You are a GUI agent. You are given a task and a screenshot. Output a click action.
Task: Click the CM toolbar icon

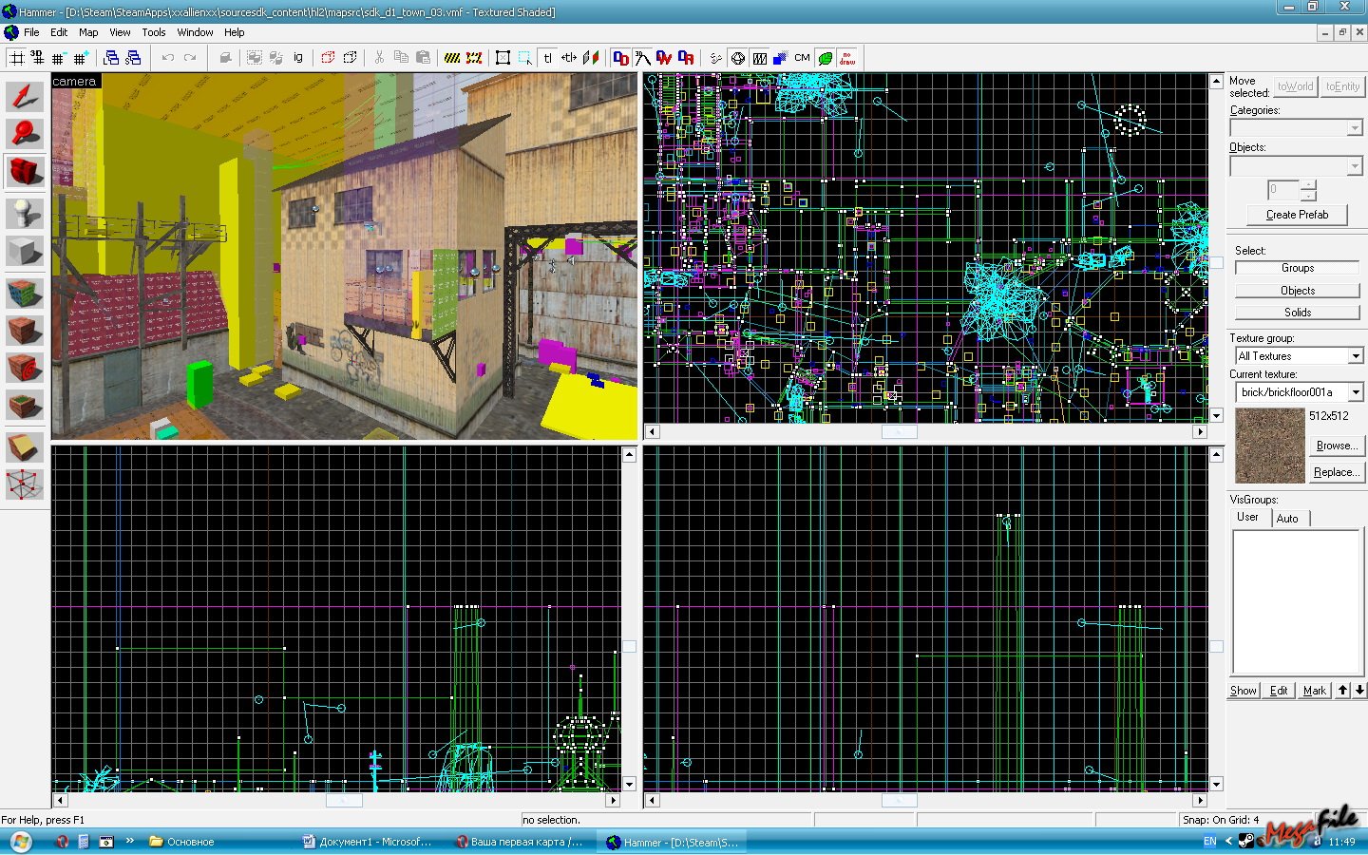coord(803,58)
